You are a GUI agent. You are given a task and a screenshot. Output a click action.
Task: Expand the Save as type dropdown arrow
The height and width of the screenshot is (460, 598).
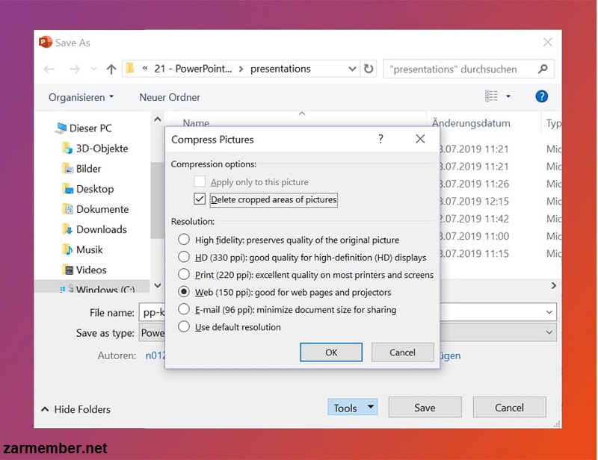click(549, 332)
